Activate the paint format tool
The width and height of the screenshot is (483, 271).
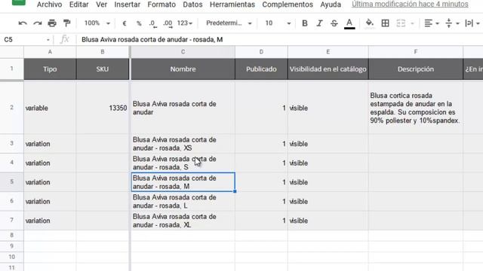[x=67, y=23]
